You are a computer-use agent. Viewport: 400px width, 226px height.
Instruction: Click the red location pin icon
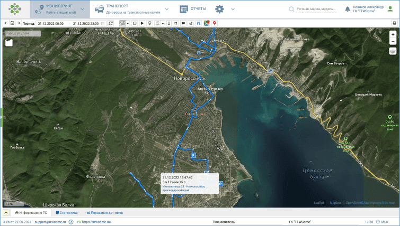pos(214,23)
